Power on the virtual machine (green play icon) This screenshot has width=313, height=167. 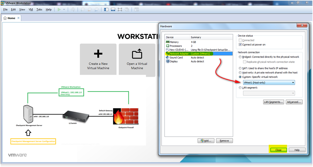tap(59, 10)
